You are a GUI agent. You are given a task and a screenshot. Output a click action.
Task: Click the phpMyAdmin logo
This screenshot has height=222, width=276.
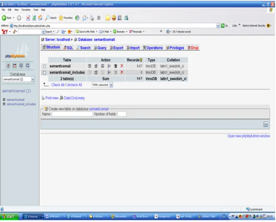[17, 50]
